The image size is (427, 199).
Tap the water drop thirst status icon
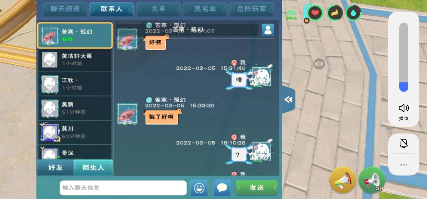point(353,13)
